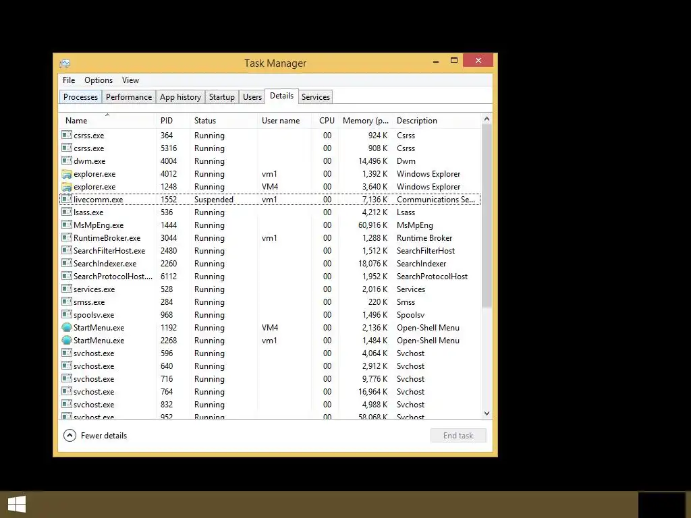This screenshot has height=518, width=691.
Task: Click the SearchIndexer.exe process icon
Action: click(x=67, y=263)
